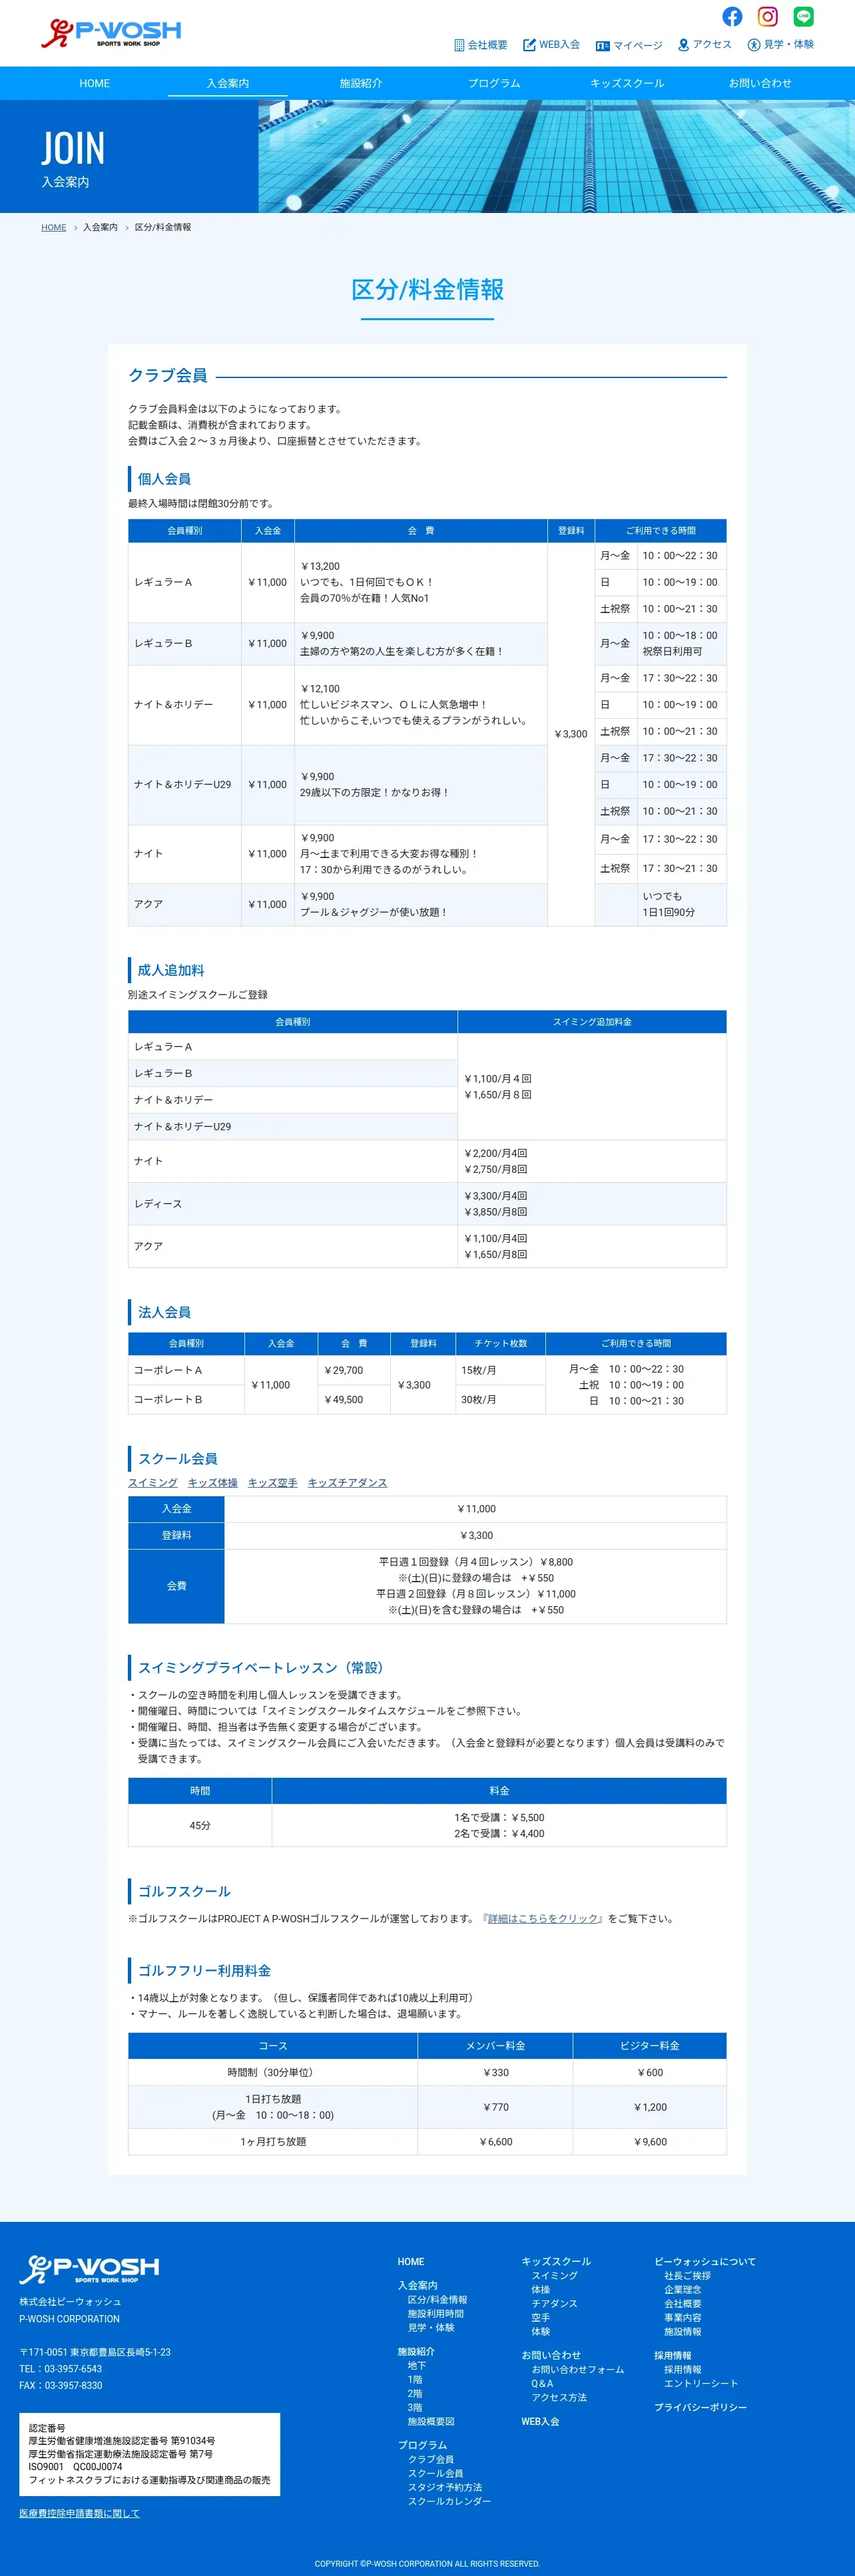Click the マイページ card icon
The height and width of the screenshot is (2576, 855).
(602, 46)
